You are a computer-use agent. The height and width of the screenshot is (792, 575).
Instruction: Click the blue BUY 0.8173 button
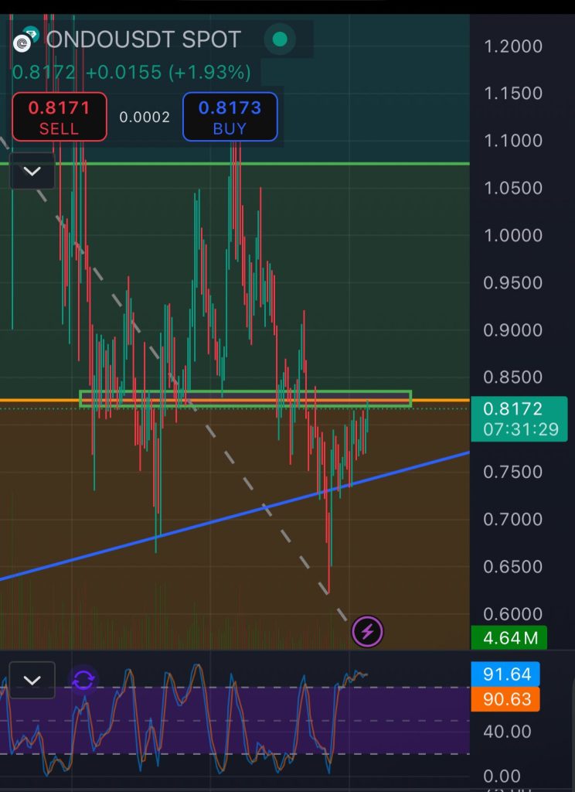click(x=230, y=117)
